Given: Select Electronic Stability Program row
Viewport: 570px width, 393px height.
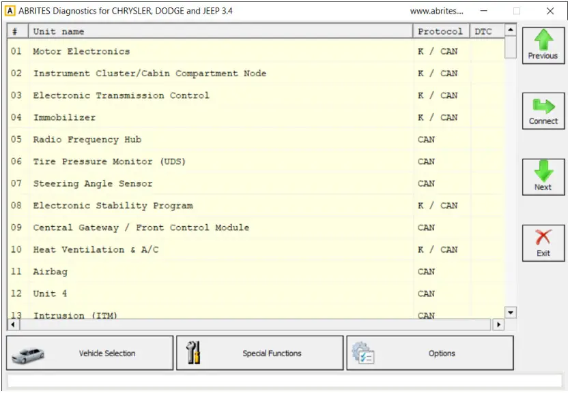Looking at the screenshot, I should 256,206.
